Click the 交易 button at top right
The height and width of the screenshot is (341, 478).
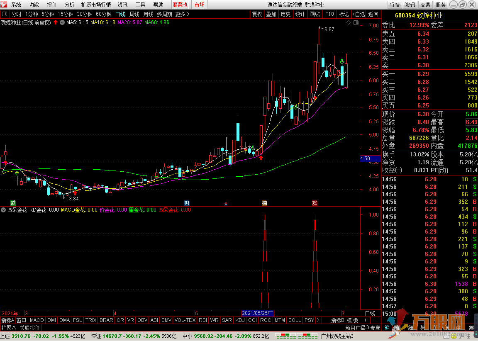[x=425, y=5]
